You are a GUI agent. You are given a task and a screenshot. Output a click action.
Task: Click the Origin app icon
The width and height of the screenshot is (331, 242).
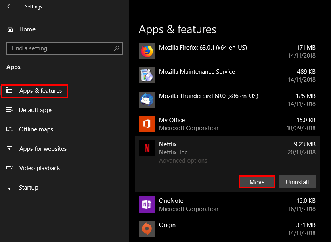tap(147, 229)
